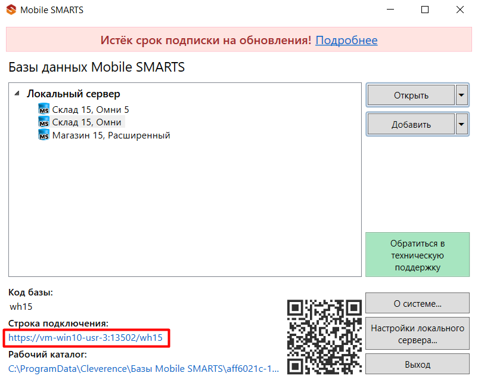Screen dimensions: 478x382
Task: Click the Добавить button
Action: click(411, 124)
